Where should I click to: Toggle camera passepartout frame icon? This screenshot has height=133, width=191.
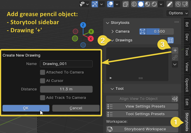(143, 32)
